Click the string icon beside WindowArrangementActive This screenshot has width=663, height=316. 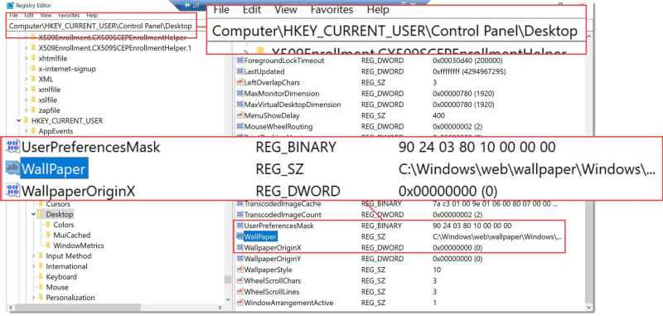click(240, 303)
